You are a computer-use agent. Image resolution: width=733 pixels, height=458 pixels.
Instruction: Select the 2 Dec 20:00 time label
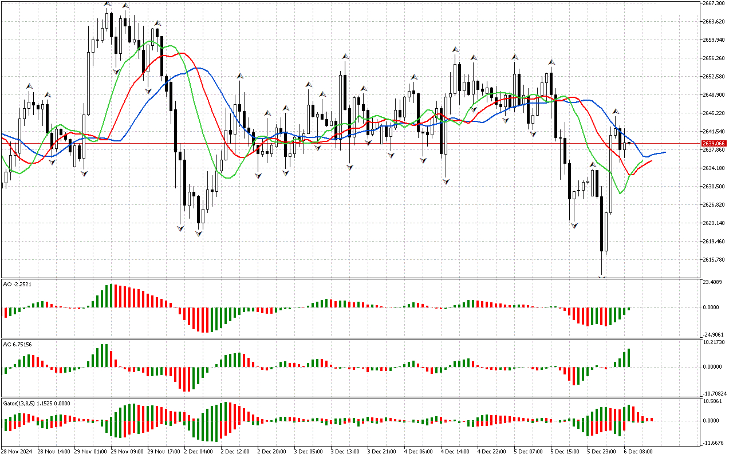273,452
